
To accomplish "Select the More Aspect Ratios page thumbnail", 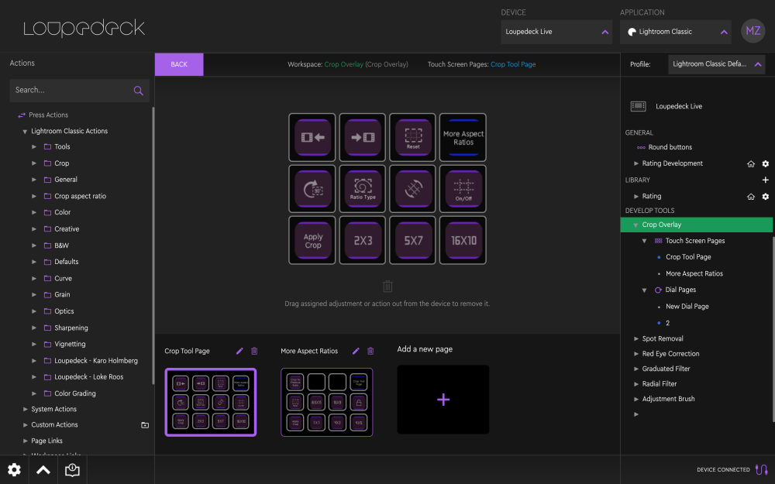I will coord(327,402).
